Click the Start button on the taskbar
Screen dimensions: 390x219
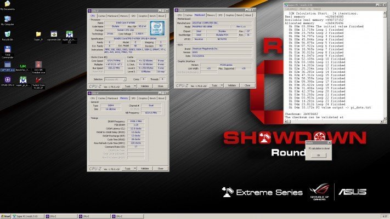click(x=5, y=216)
